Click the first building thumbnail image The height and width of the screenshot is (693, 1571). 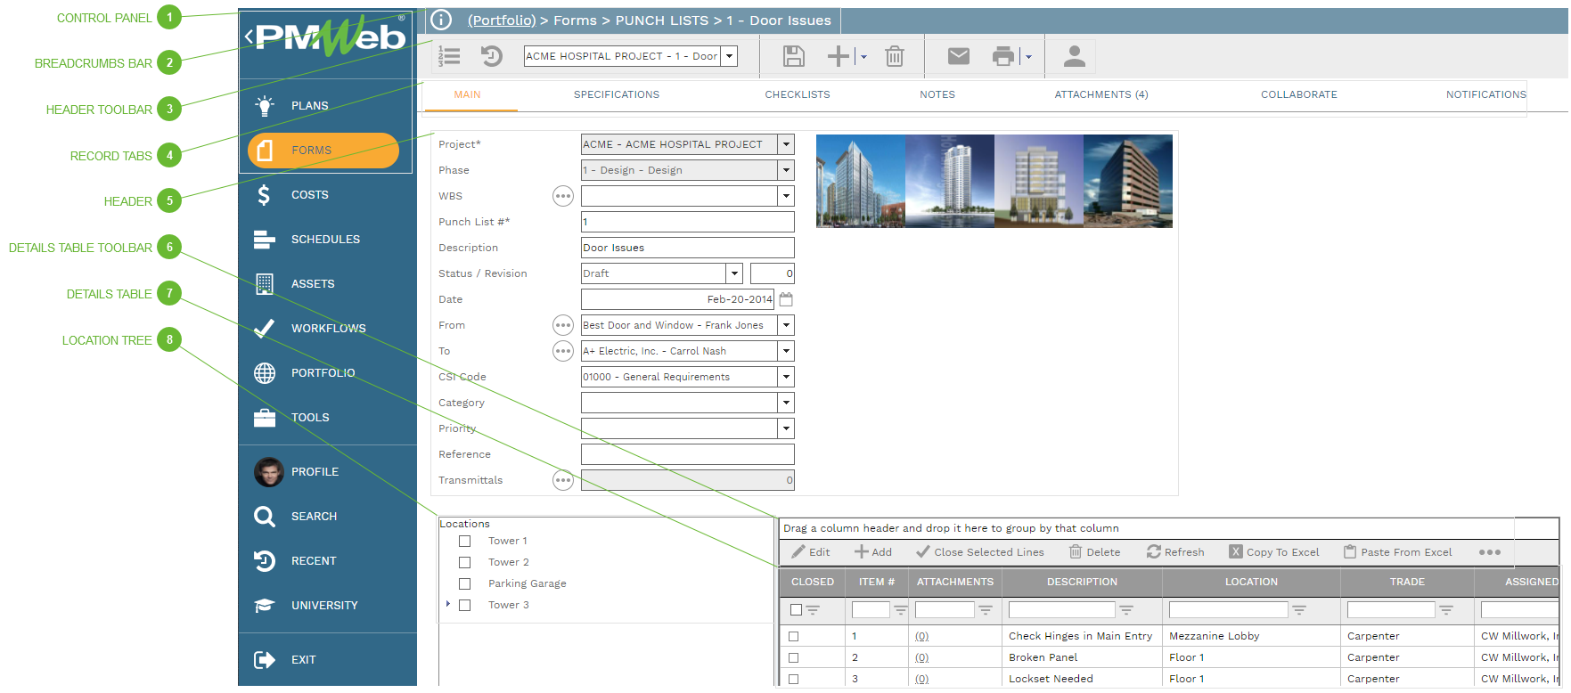[860, 181]
